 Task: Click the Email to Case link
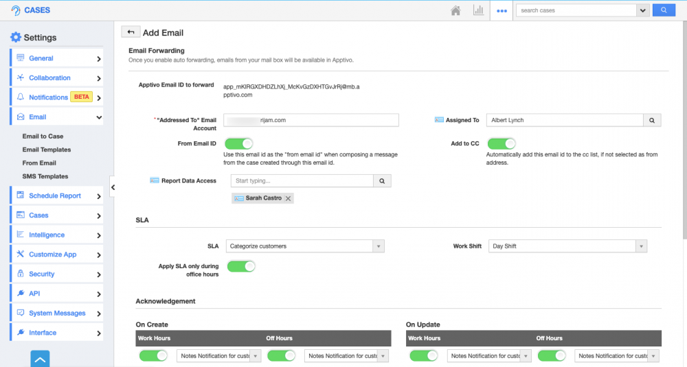click(43, 137)
